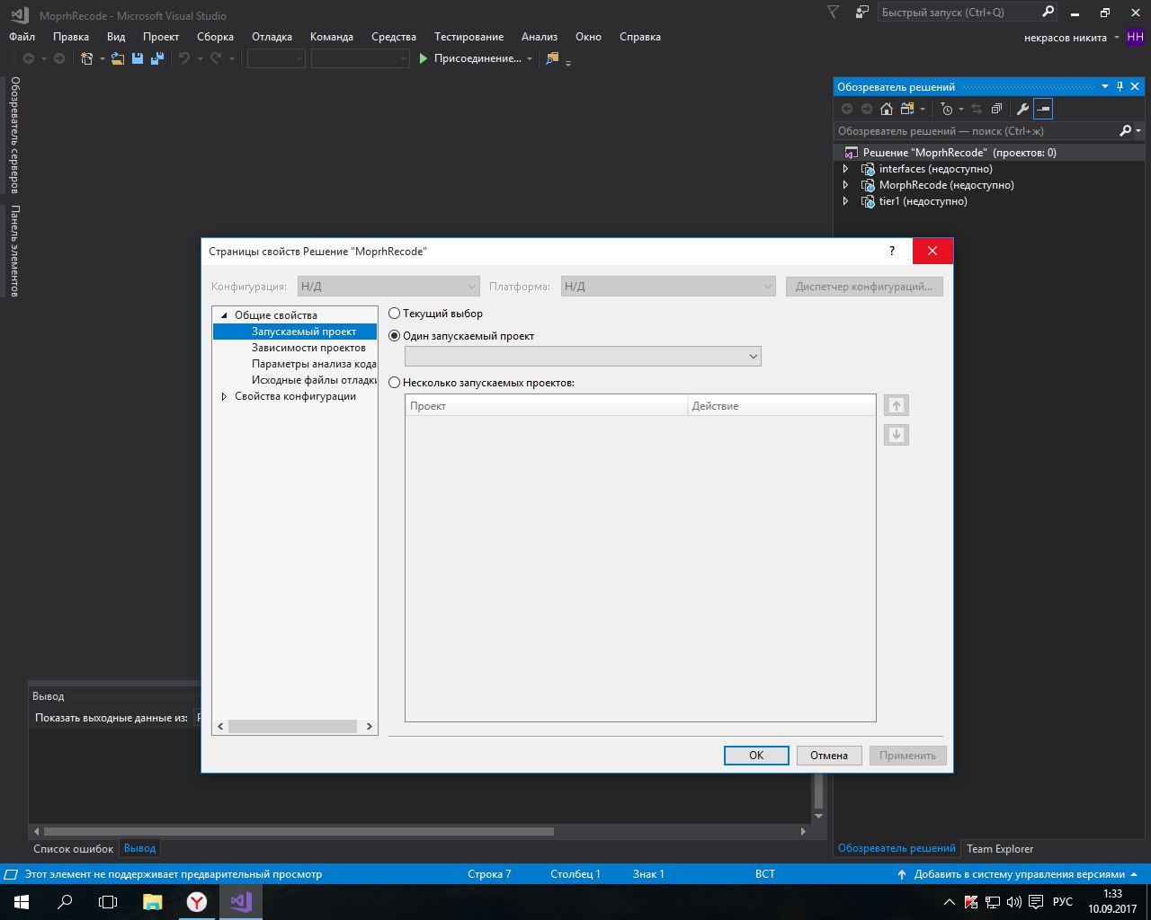Select the 'Один запускаемый проект' radio option
The height and width of the screenshot is (920, 1151).
click(x=395, y=336)
